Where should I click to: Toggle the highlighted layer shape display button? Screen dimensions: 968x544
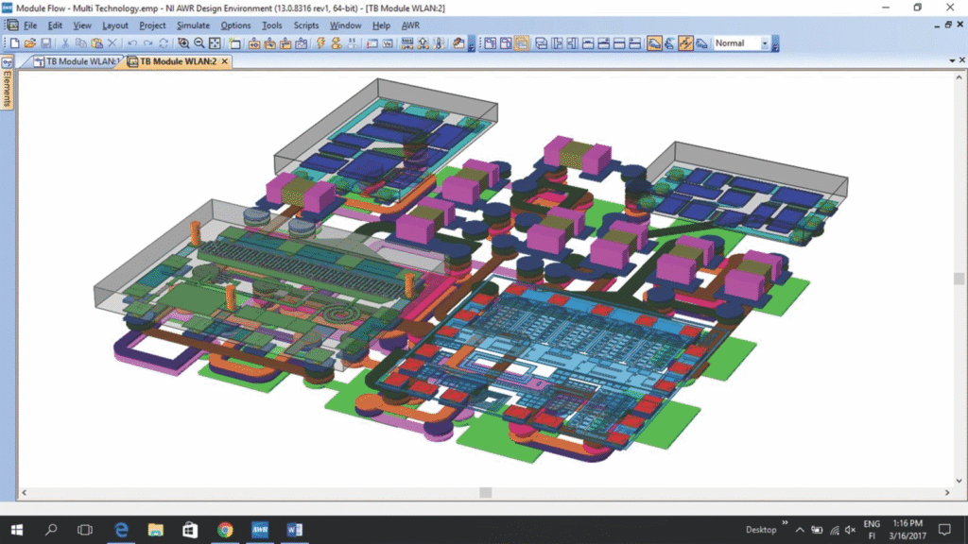[x=654, y=43]
